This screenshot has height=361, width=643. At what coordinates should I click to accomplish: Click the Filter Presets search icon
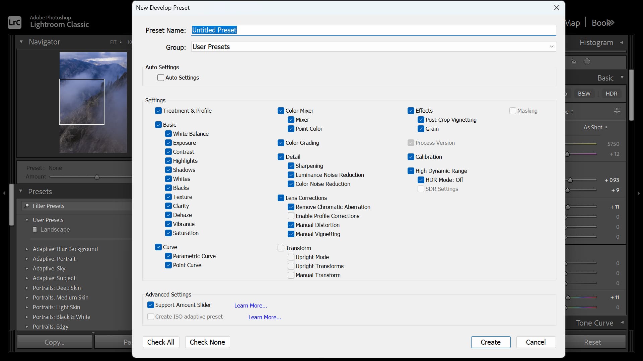27,206
